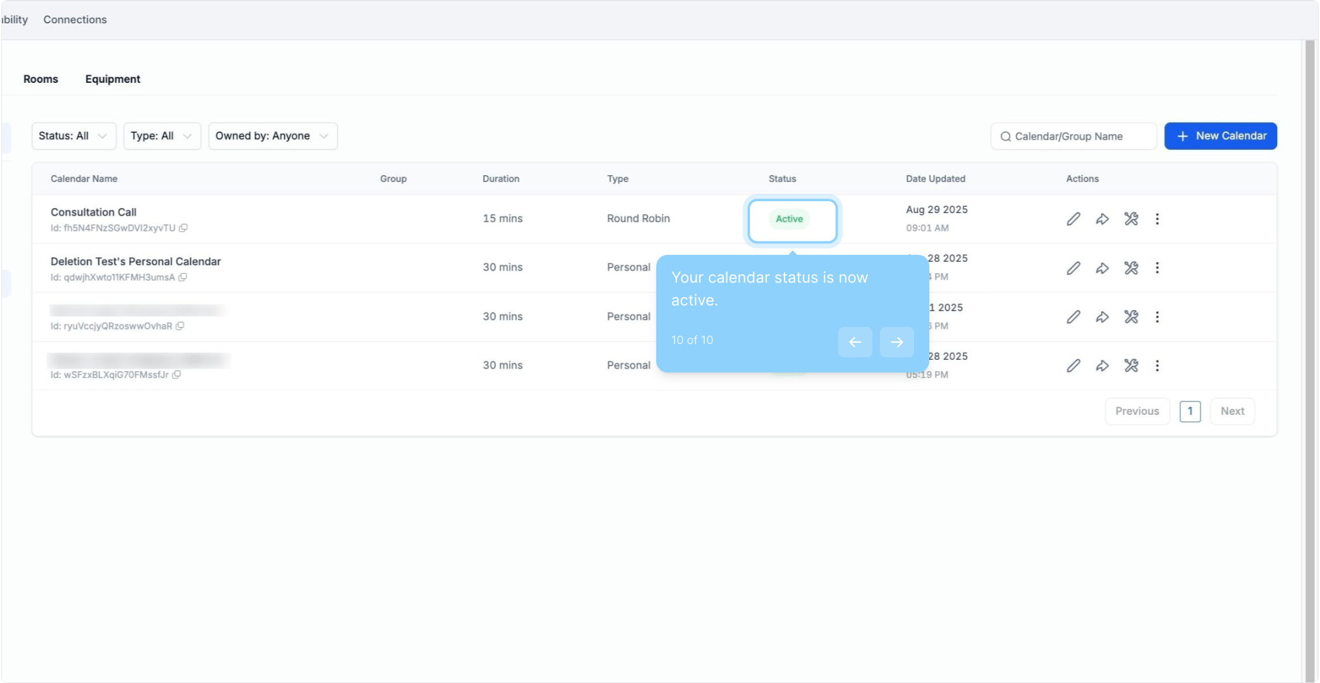Viewport: 1320px width, 683px height.
Task: Switch to the Equipment tab
Action: click(113, 79)
